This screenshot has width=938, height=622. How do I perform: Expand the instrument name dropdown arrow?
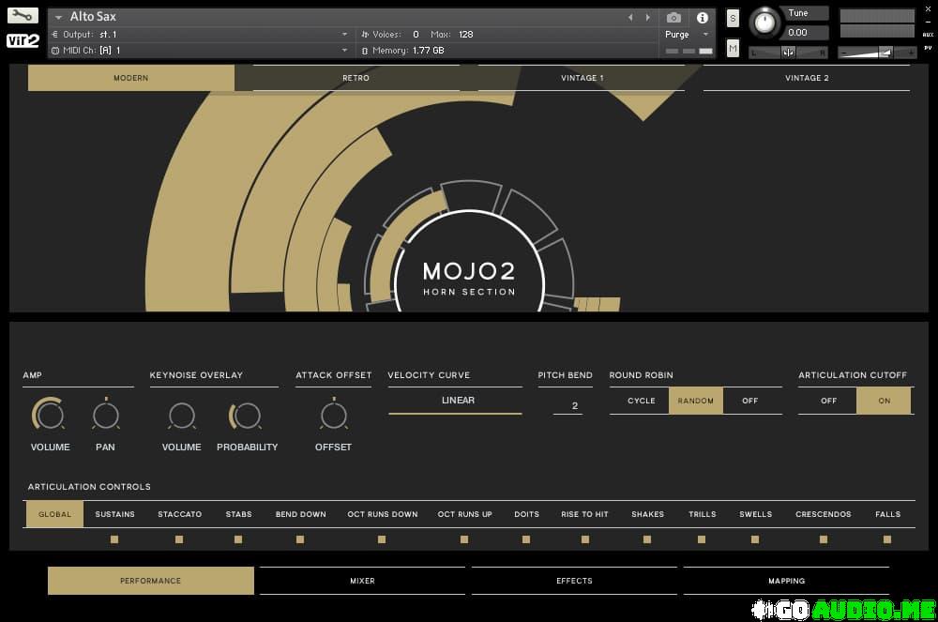pos(58,17)
